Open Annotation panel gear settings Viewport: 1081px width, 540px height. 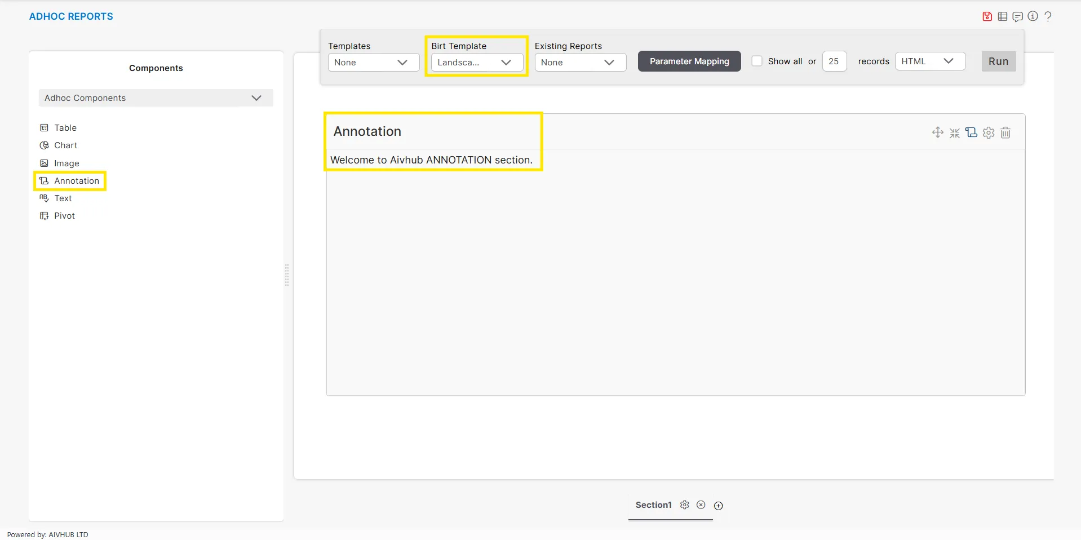(989, 133)
